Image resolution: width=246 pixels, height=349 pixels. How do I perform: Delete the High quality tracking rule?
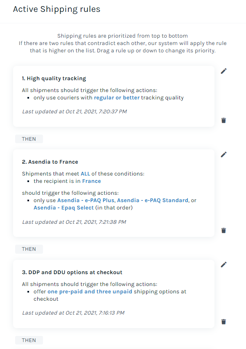pyautogui.click(x=223, y=120)
